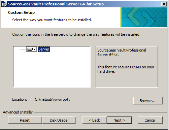This screenshot has width=169, height=130.
Task: Click the Reset button
Action: click(x=25, y=120)
